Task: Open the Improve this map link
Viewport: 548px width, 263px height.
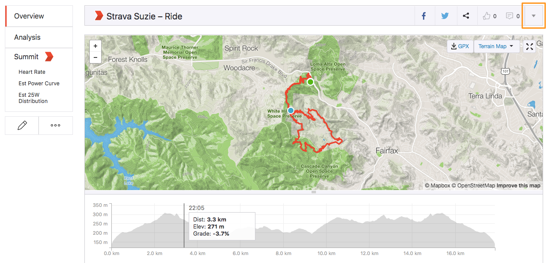Action: 518,186
